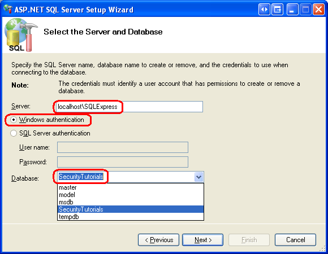The image size is (328, 254).
Task: Click the greyed-out Finish button
Action: tap(249, 240)
